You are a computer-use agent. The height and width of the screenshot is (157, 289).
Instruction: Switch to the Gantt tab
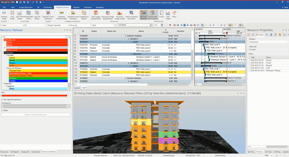(x=84, y=88)
